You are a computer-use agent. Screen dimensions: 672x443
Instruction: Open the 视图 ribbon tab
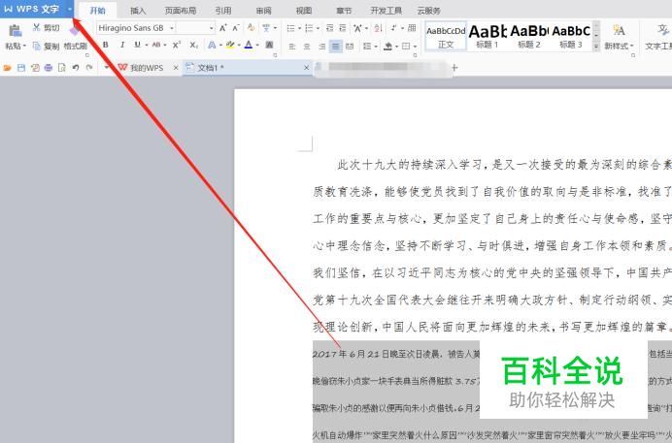click(x=303, y=11)
